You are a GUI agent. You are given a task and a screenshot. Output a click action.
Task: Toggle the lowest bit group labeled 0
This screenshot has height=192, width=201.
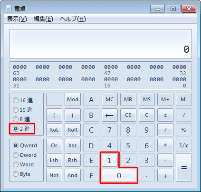tap(179, 79)
